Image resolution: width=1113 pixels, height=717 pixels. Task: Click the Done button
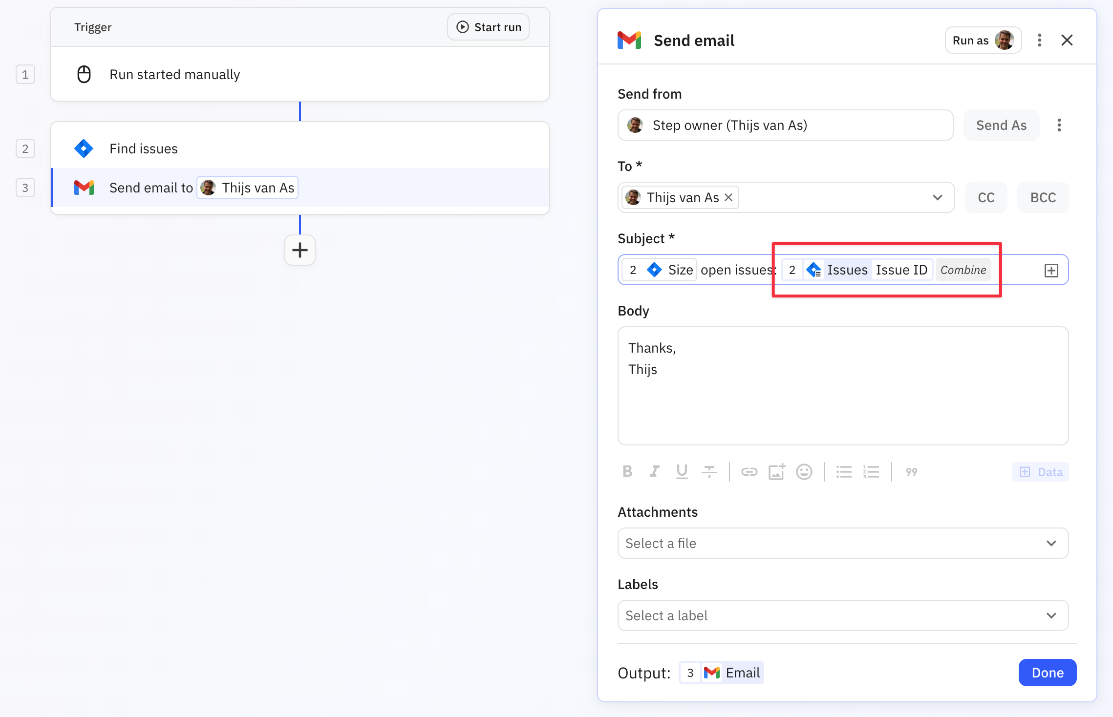(x=1047, y=673)
